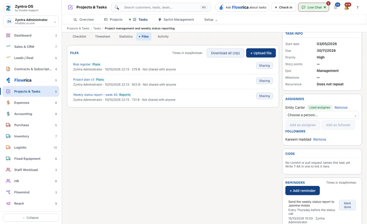
Task: Click the Accounting dollar icon
Action: coord(8,114)
